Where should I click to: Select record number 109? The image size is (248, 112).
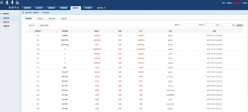click(38, 95)
